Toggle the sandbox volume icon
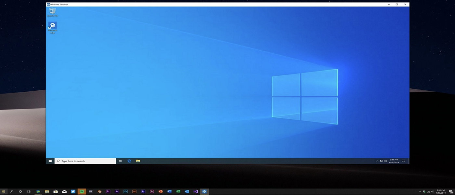 click(385, 161)
